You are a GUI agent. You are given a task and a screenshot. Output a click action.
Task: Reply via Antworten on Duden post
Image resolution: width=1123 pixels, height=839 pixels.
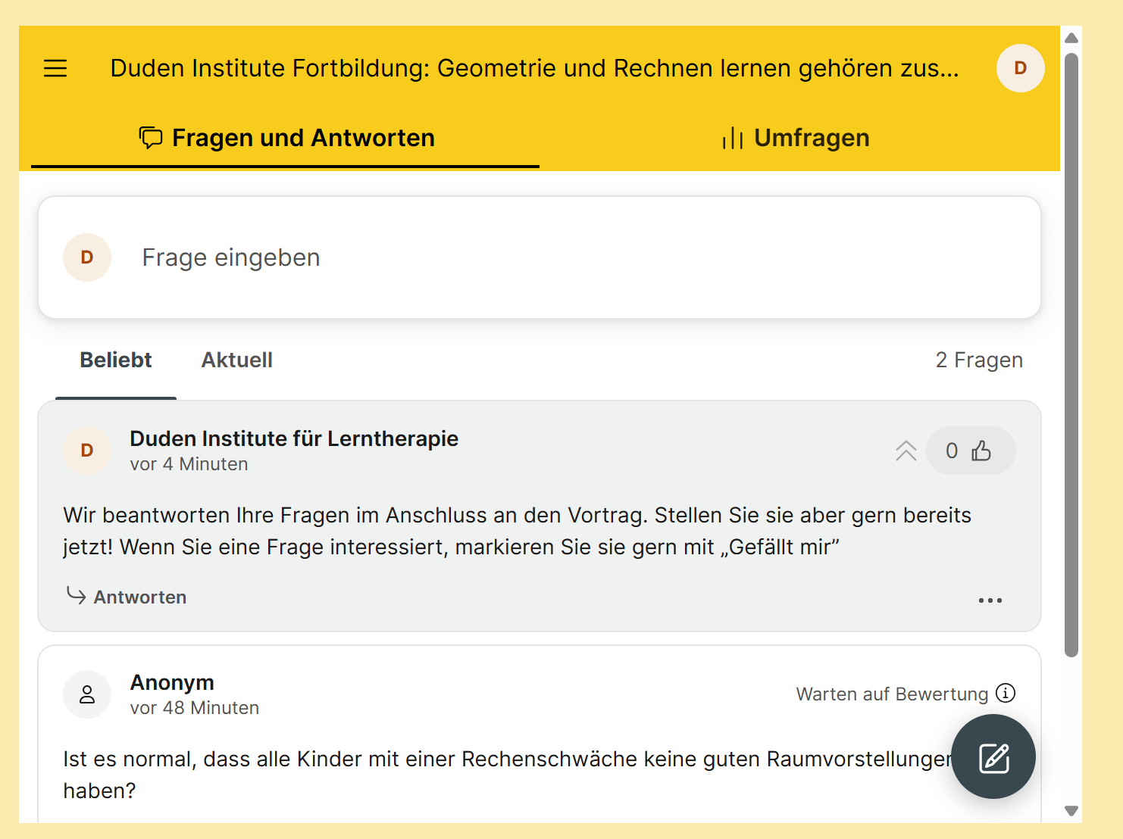coord(127,597)
